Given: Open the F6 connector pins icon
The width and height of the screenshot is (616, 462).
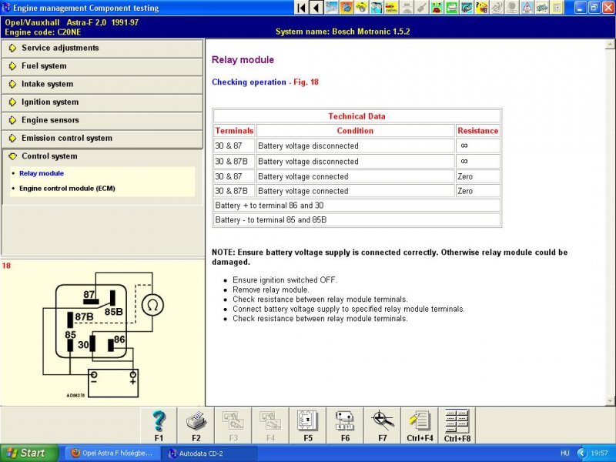Looking at the screenshot, I should 345,426.
